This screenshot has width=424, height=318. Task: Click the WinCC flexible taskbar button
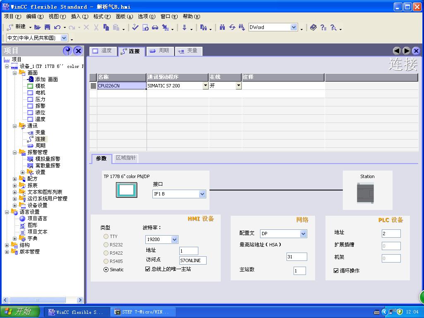(77, 312)
